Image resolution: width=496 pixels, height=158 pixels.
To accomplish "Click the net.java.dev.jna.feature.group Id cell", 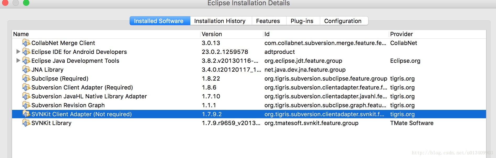I will (x=305, y=70).
